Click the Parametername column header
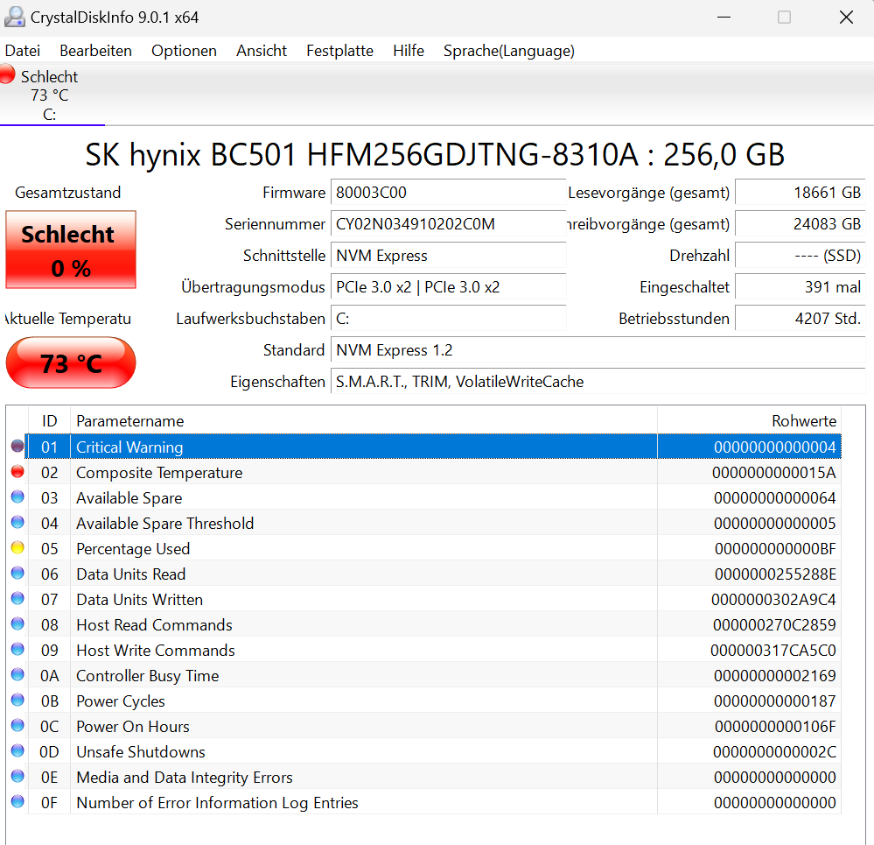The image size is (874, 845). pos(364,420)
